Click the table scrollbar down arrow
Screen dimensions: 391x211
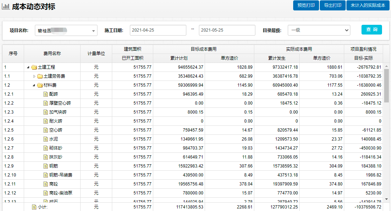(387, 199)
